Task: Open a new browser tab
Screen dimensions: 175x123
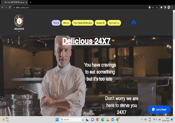Action: pos(31,2)
